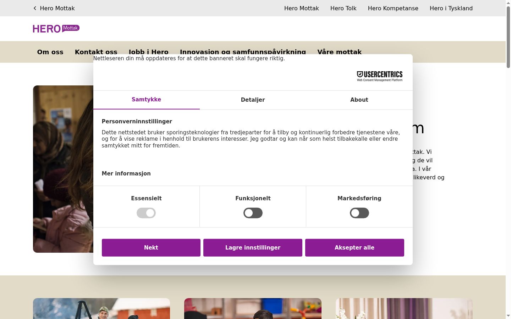Click Lagre innstillinger button
This screenshot has height=319, width=511.
[253, 247]
